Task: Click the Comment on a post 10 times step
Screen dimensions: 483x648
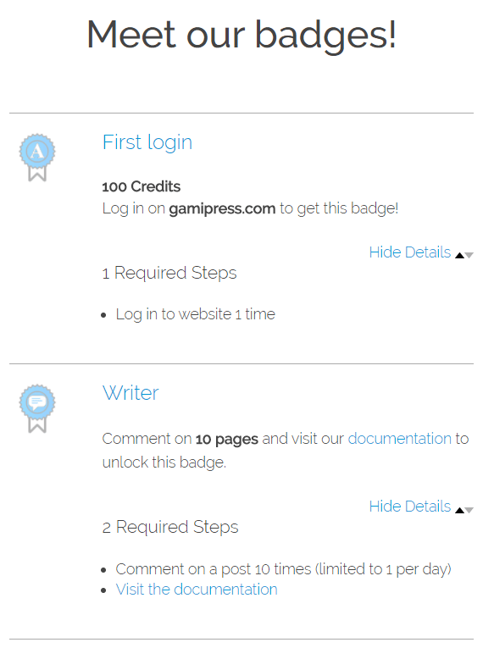Action: click(x=283, y=569)
